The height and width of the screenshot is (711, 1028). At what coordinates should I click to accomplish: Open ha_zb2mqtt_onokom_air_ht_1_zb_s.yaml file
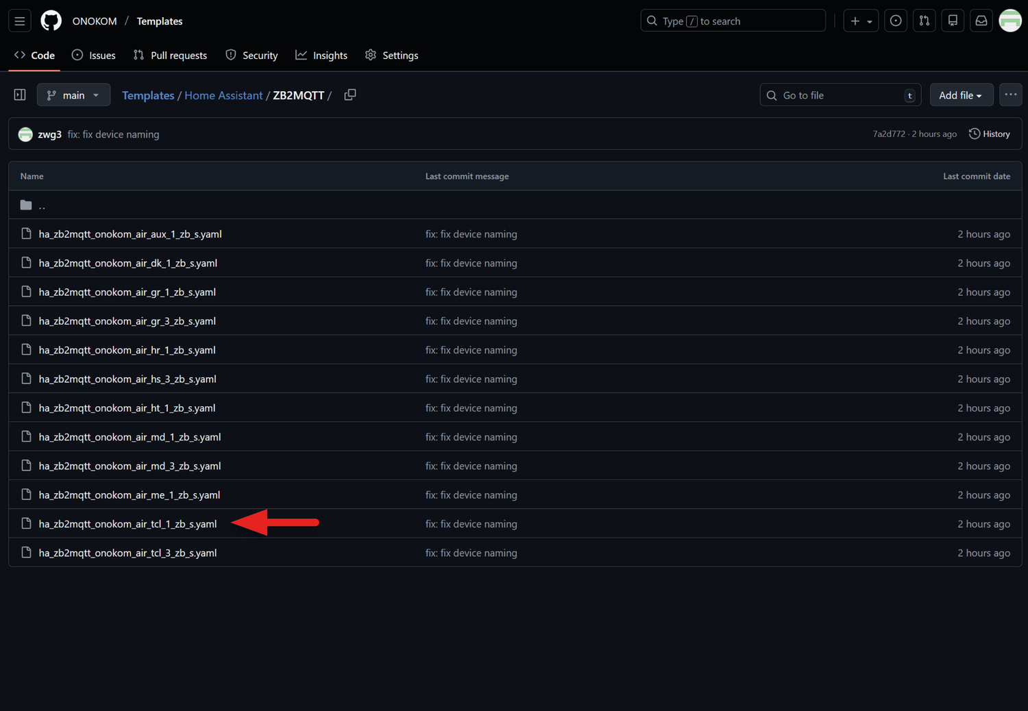pos(127,408)
